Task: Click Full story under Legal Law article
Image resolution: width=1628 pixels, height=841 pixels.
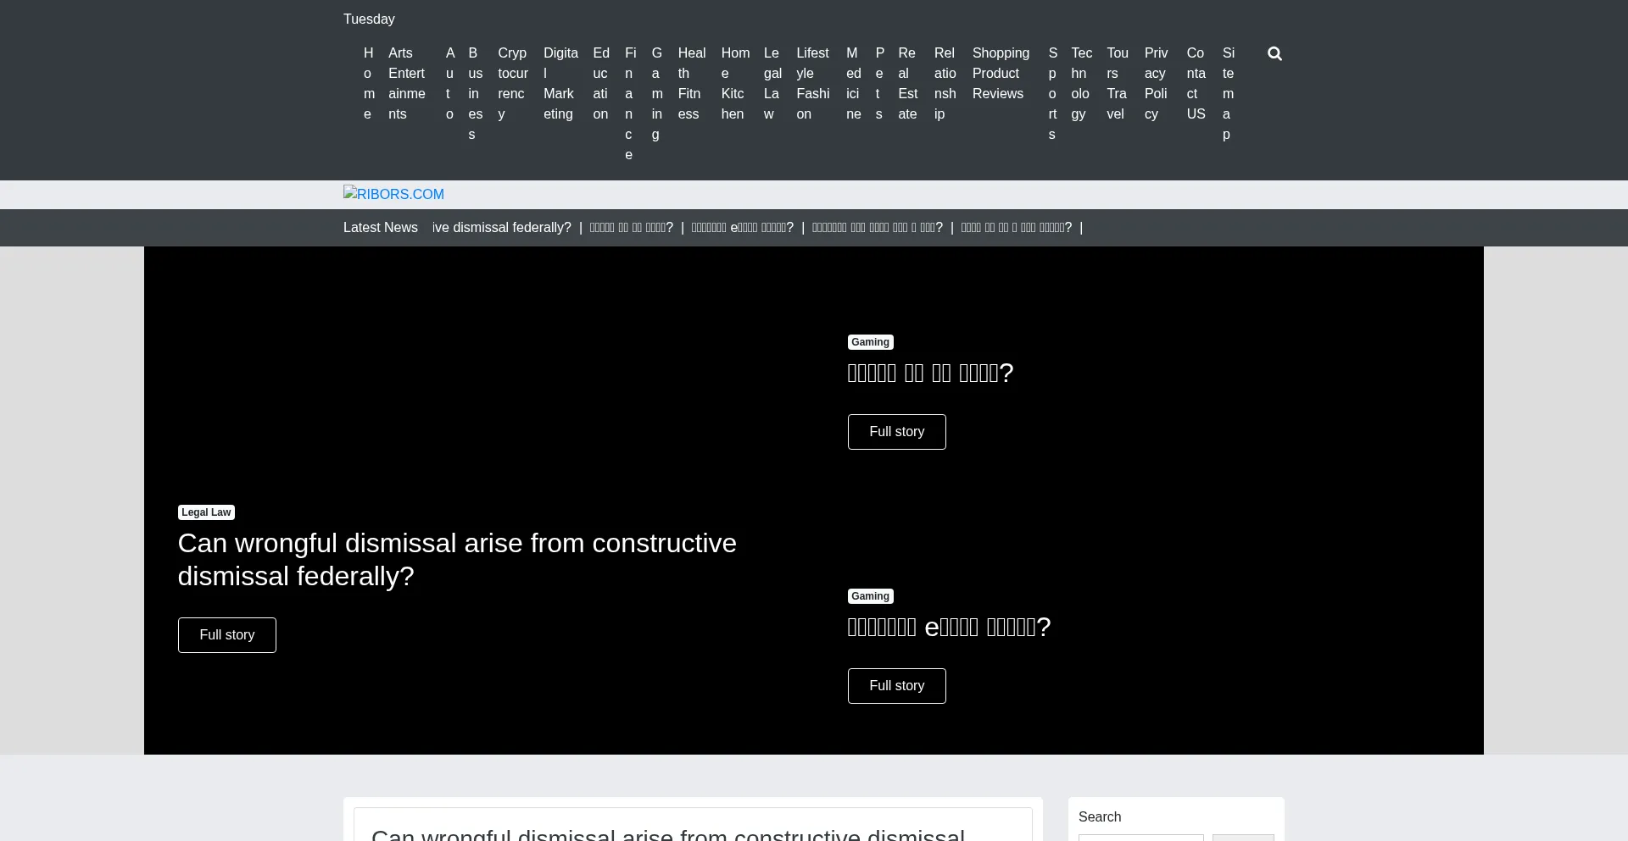Action: coord(226,635)
